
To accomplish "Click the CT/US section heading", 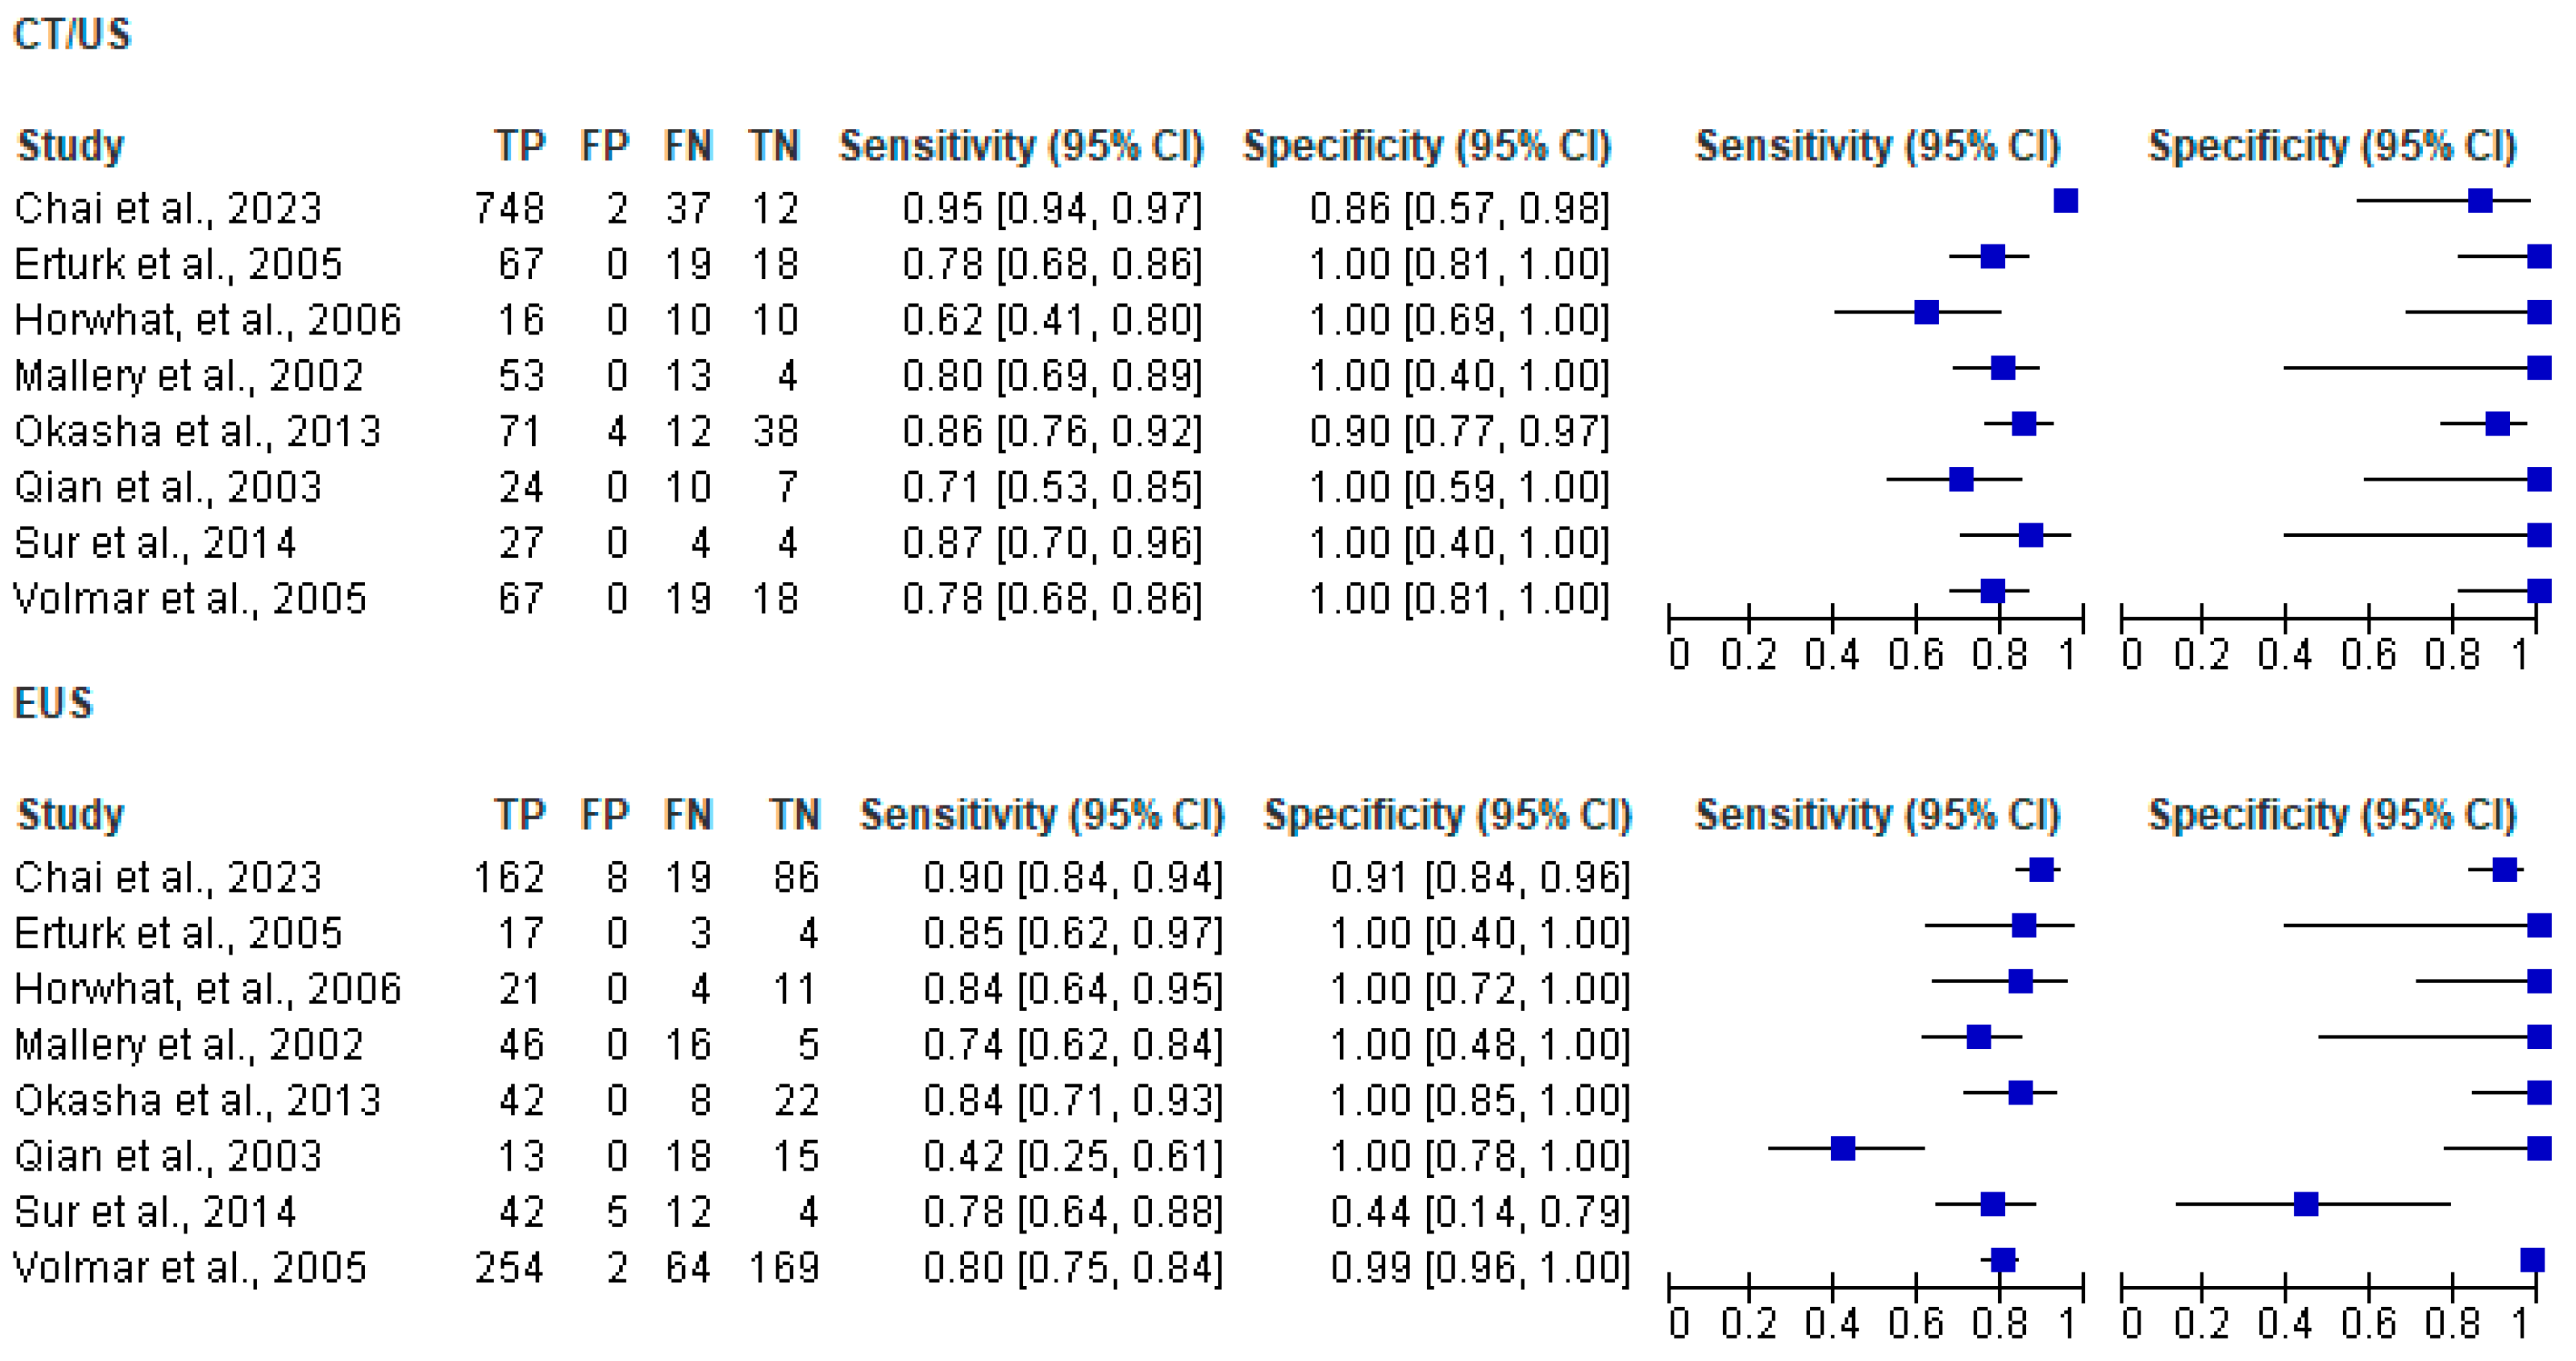I will [x=72, y=35].
